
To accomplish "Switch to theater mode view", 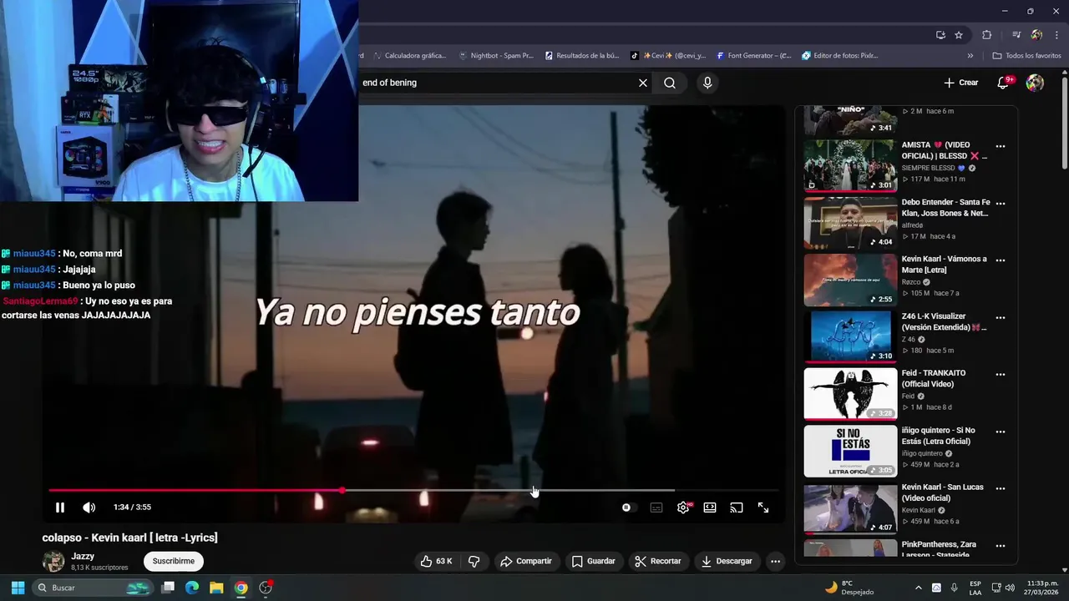I will (710, 508).
